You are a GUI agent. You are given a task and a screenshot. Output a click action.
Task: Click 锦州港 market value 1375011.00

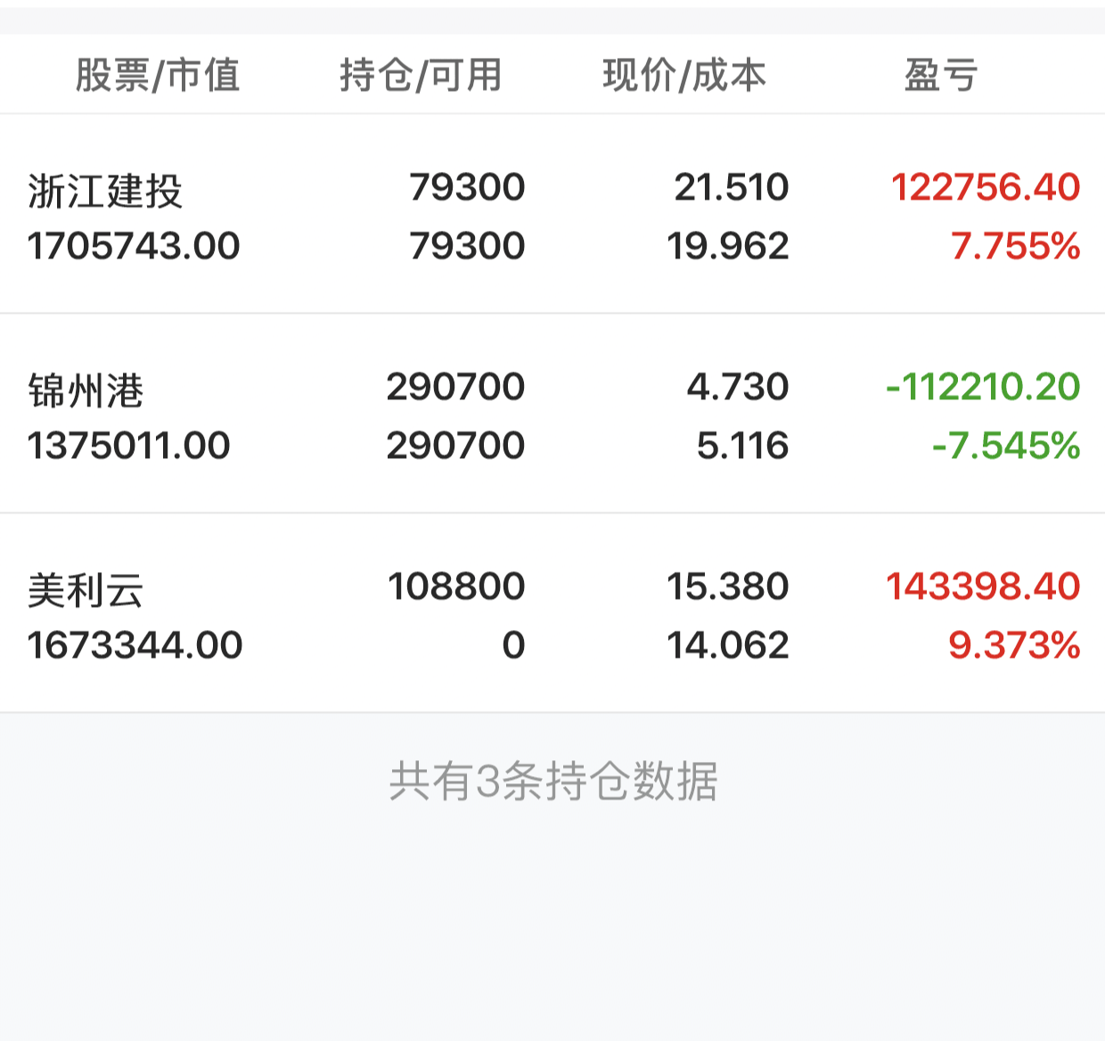129,446
